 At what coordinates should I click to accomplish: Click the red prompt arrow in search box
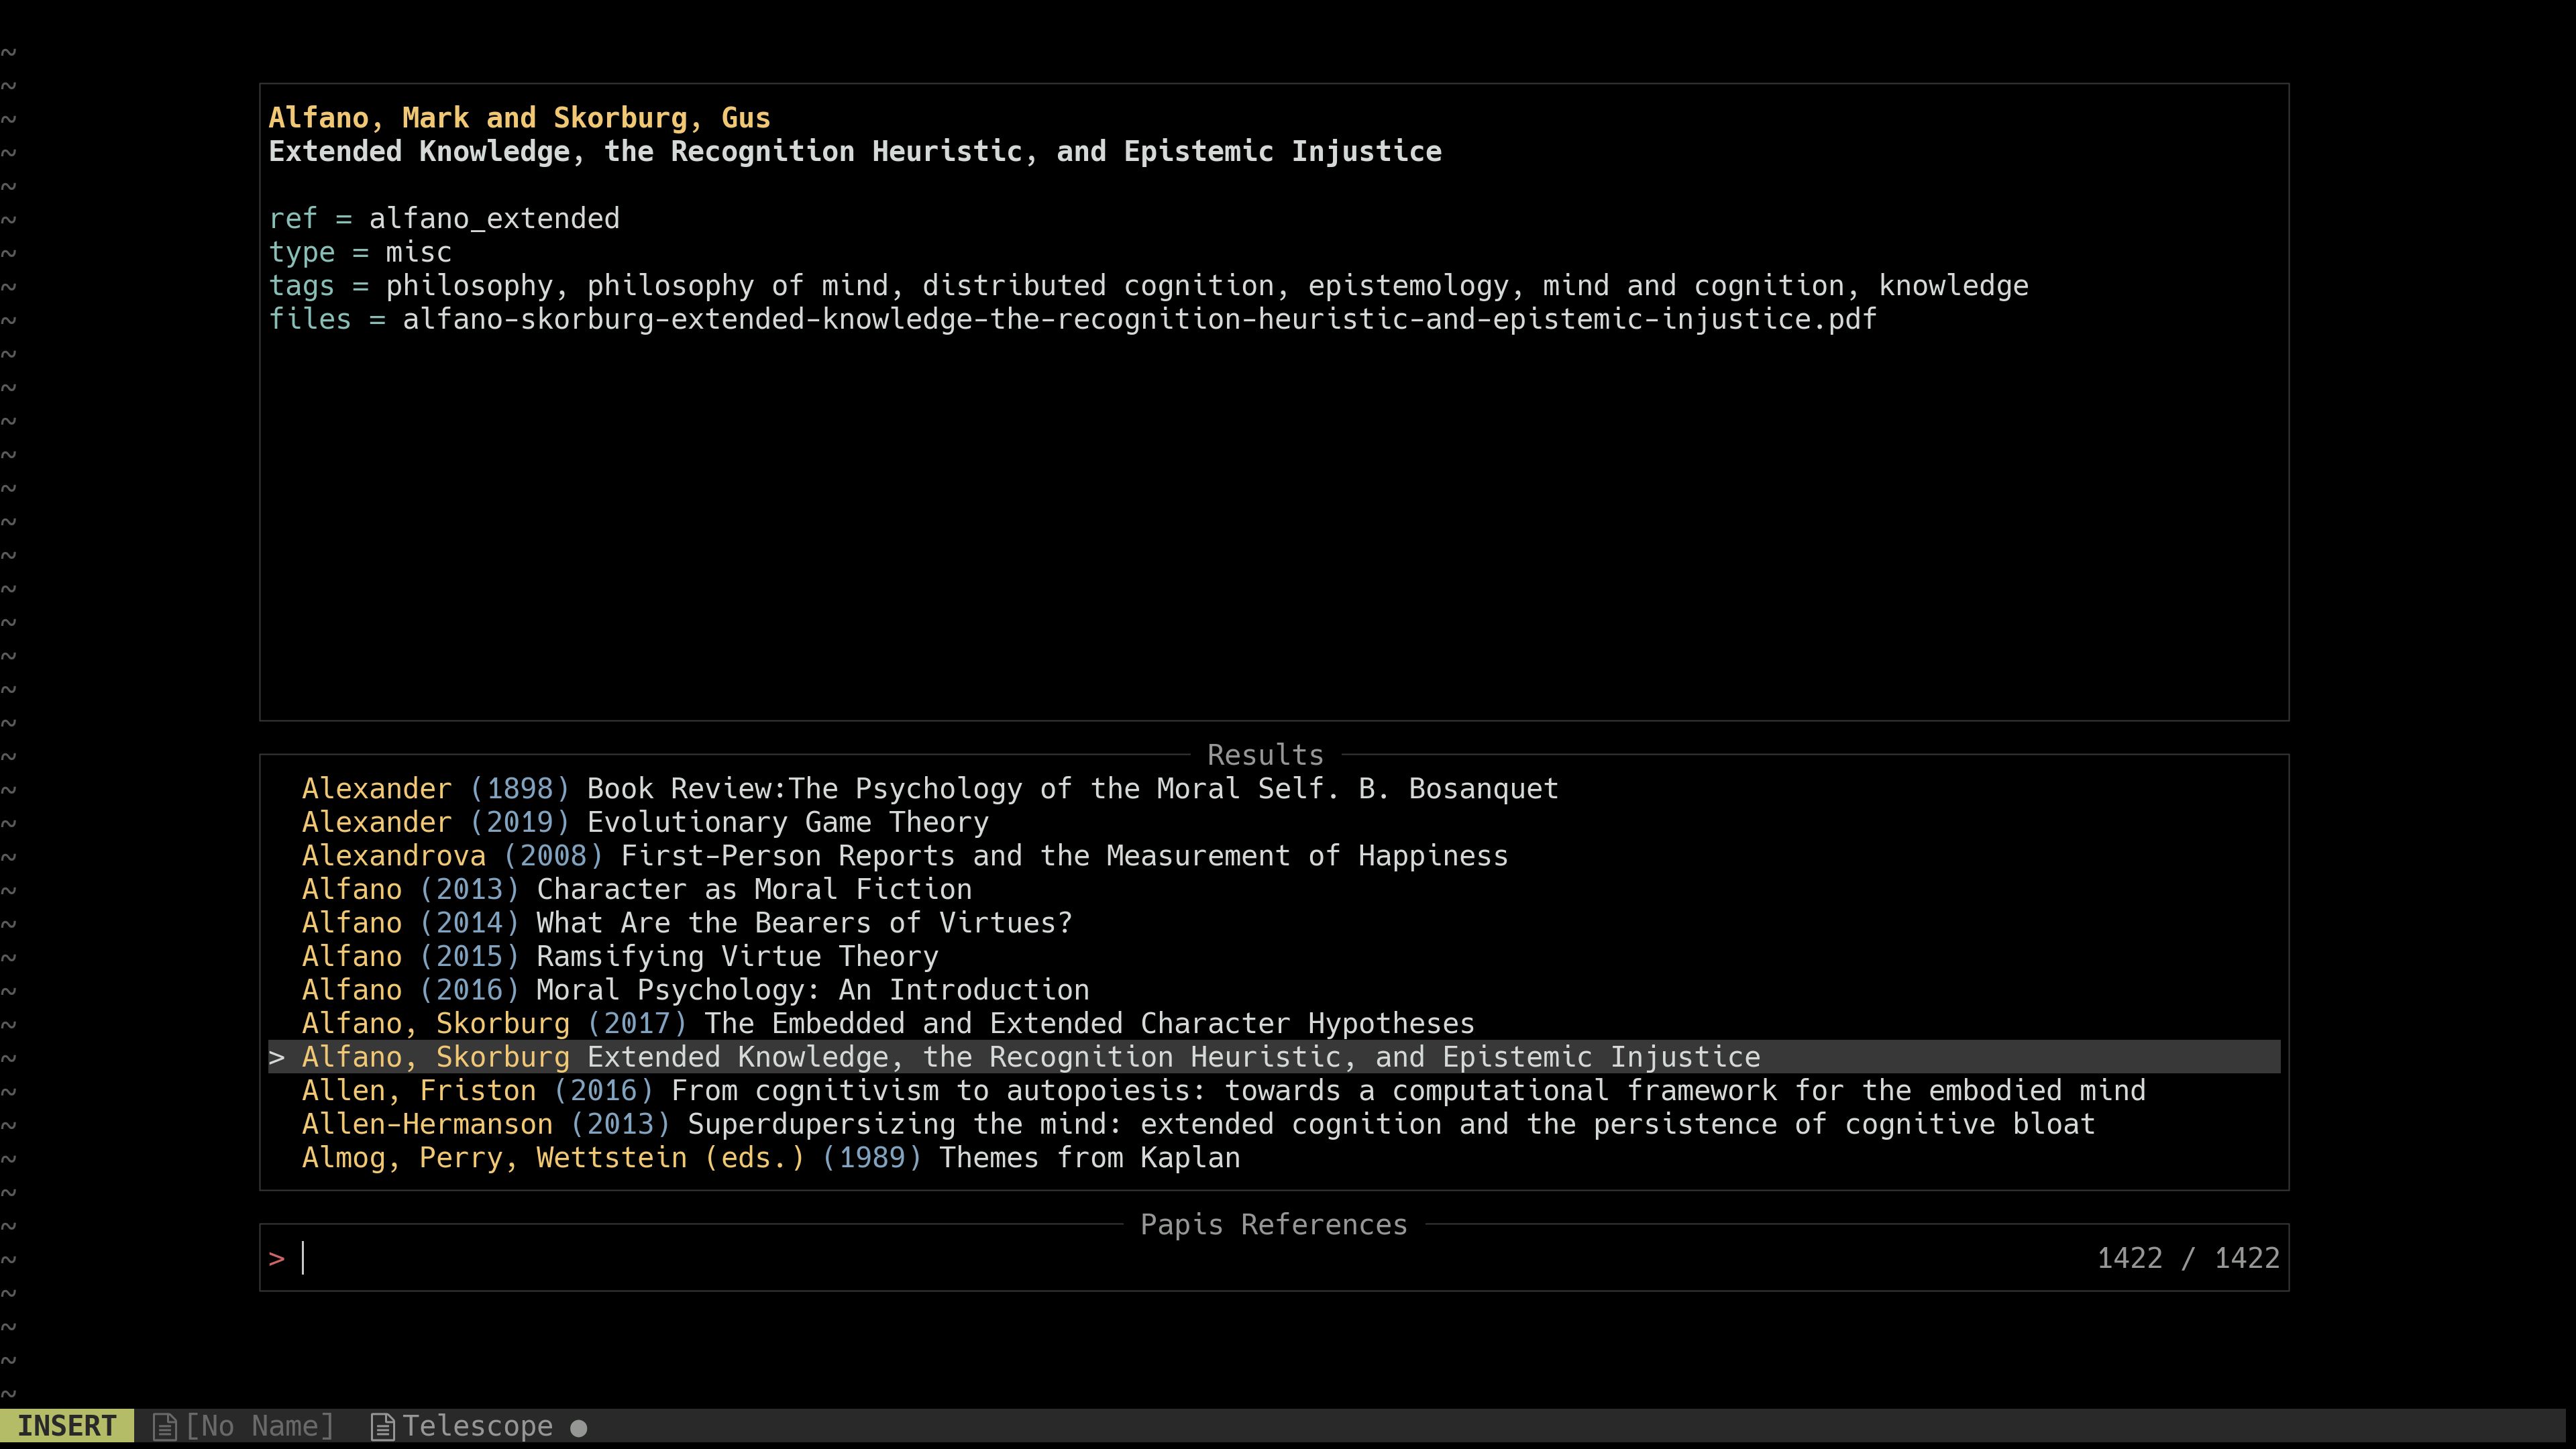[277, 1259]
